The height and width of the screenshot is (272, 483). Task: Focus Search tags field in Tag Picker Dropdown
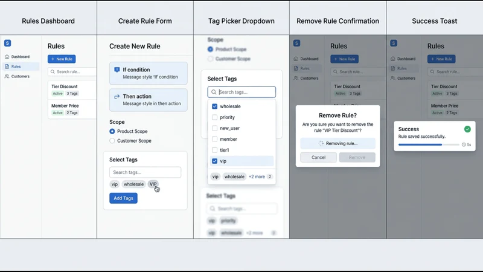click(x=241, y=92)
